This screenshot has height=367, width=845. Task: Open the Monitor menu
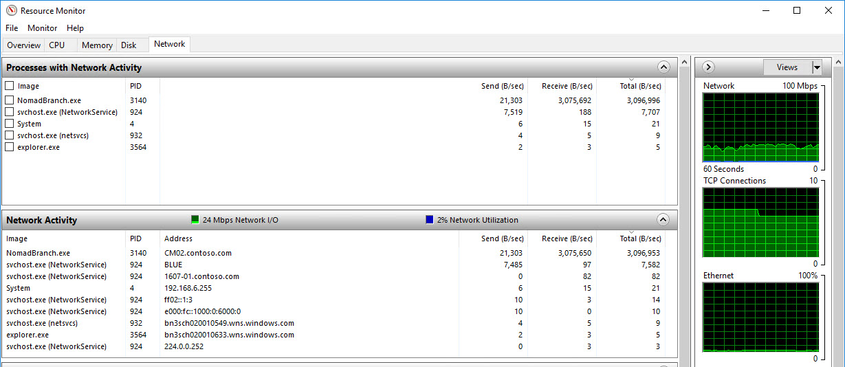click(42, 28)
